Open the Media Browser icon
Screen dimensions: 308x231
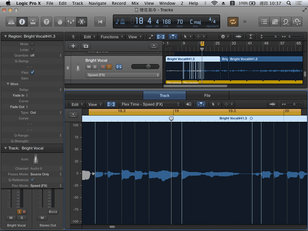[297, 22]
